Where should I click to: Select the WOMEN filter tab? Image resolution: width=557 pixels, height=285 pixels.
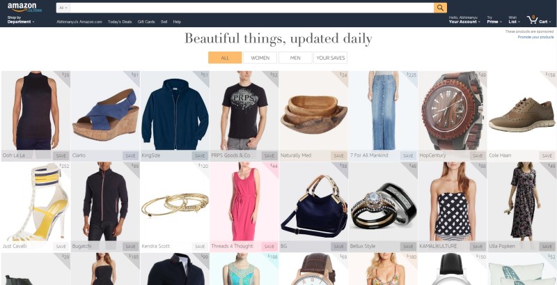(x=260, y=58)
